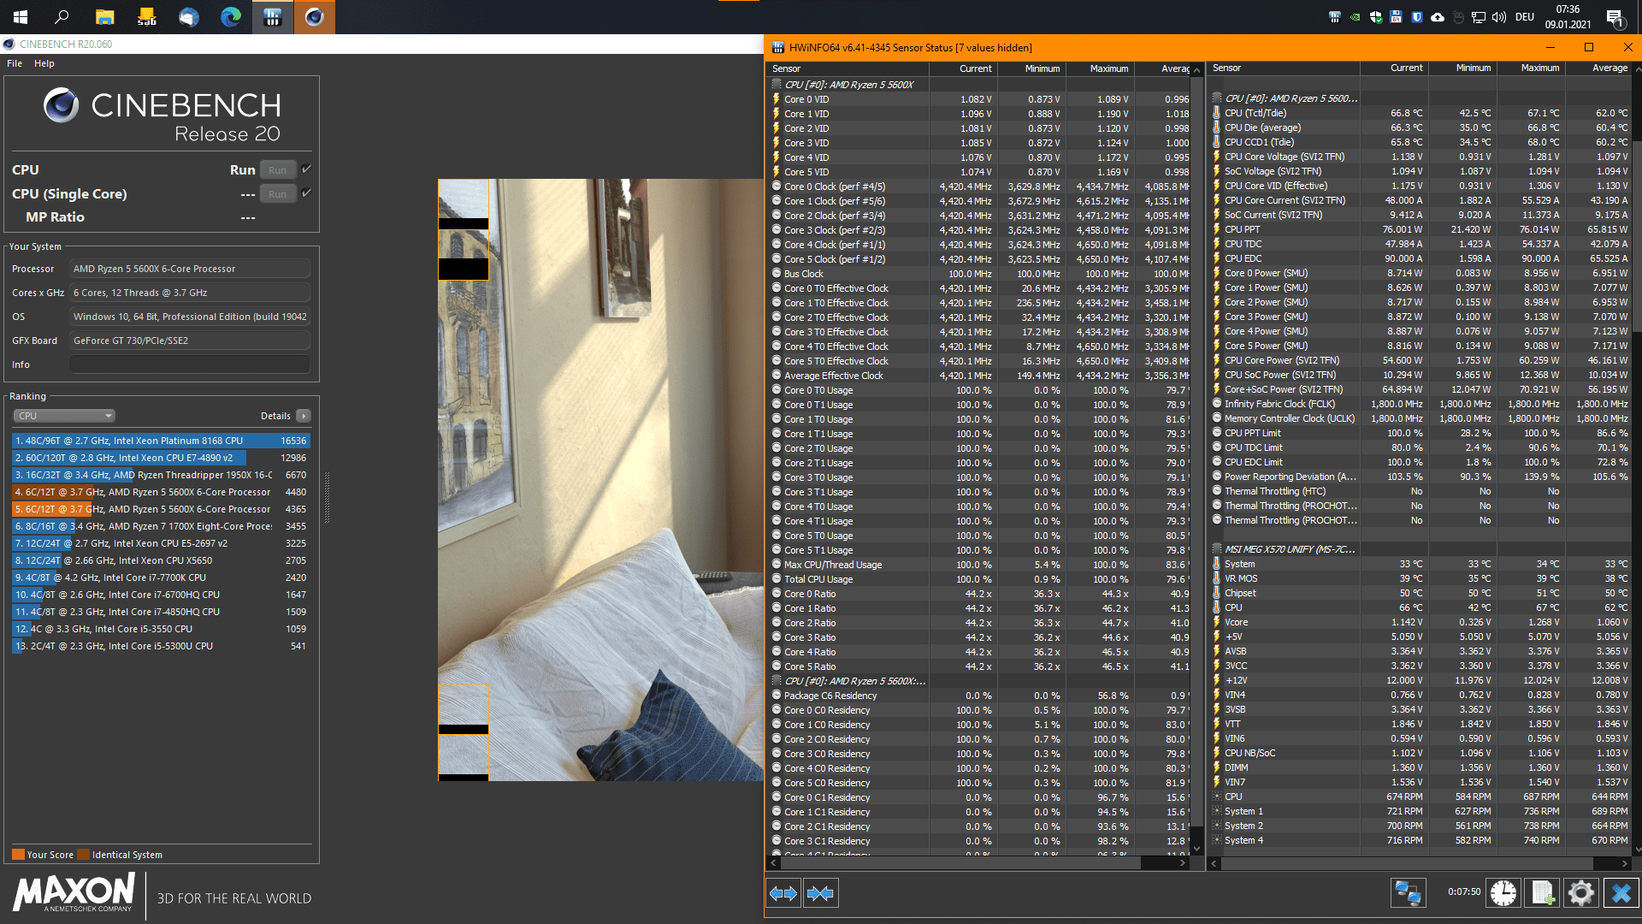Click left sensor panel horizontal scrollbar
Image resolution: width=1642 pixels, height=924 pixels.
coord(978,863)
